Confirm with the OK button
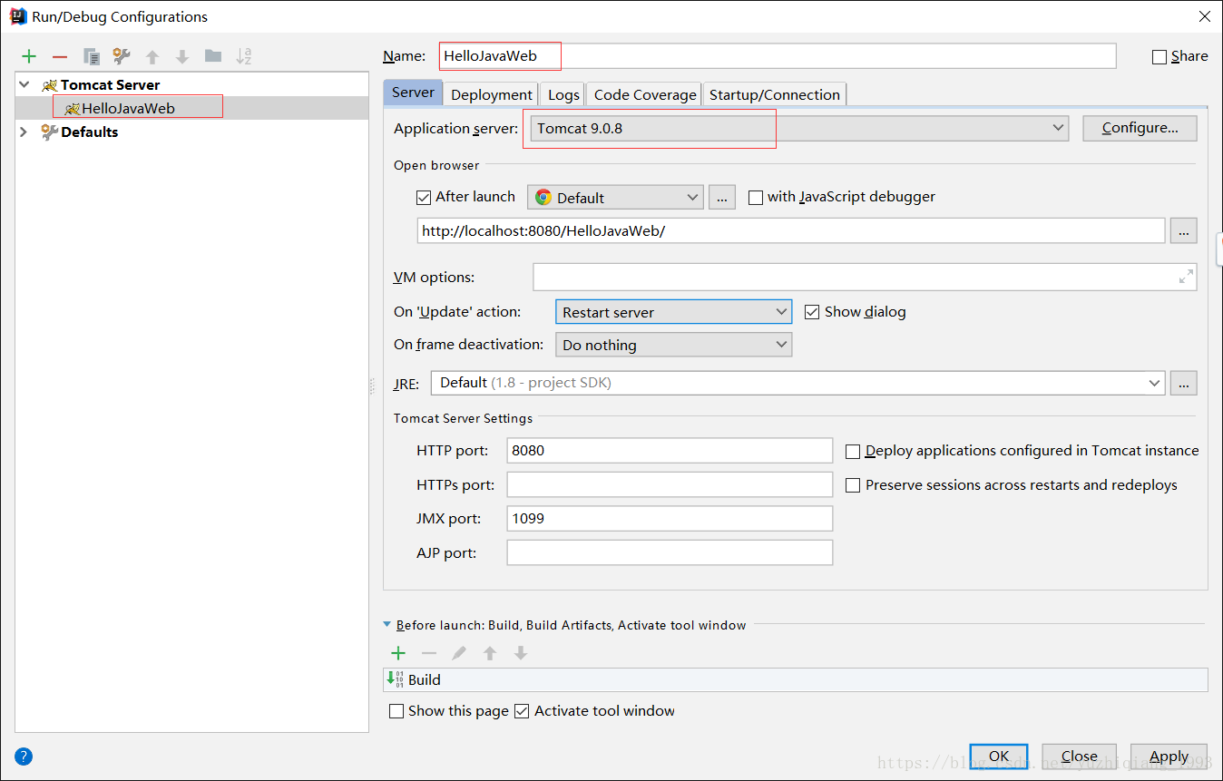The height and width of the screenshot is (781, 1223). [999, 757]
